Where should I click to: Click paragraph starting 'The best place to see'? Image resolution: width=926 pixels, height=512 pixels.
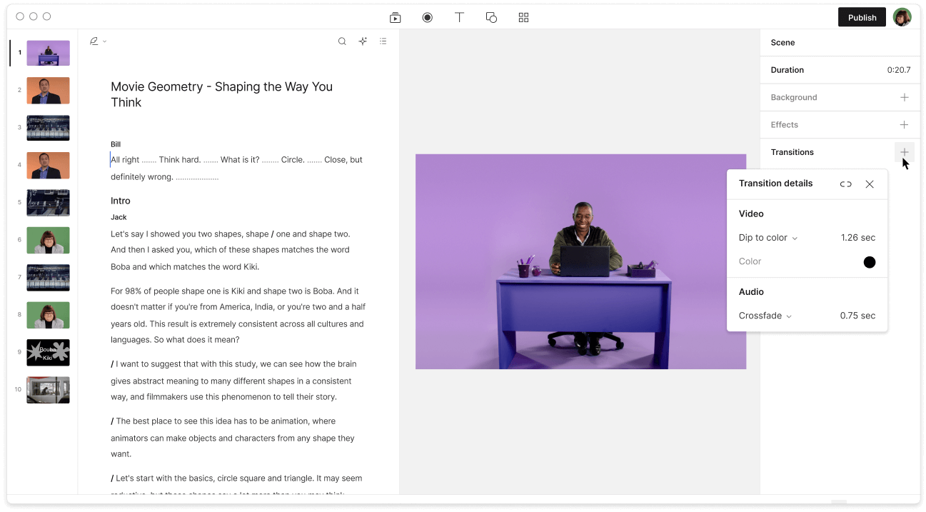click(233, 438)
